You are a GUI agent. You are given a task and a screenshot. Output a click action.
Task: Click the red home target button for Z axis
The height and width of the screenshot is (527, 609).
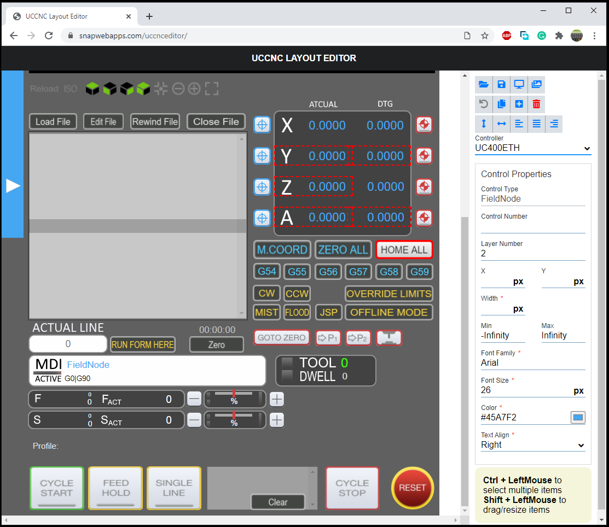(424, 187)
